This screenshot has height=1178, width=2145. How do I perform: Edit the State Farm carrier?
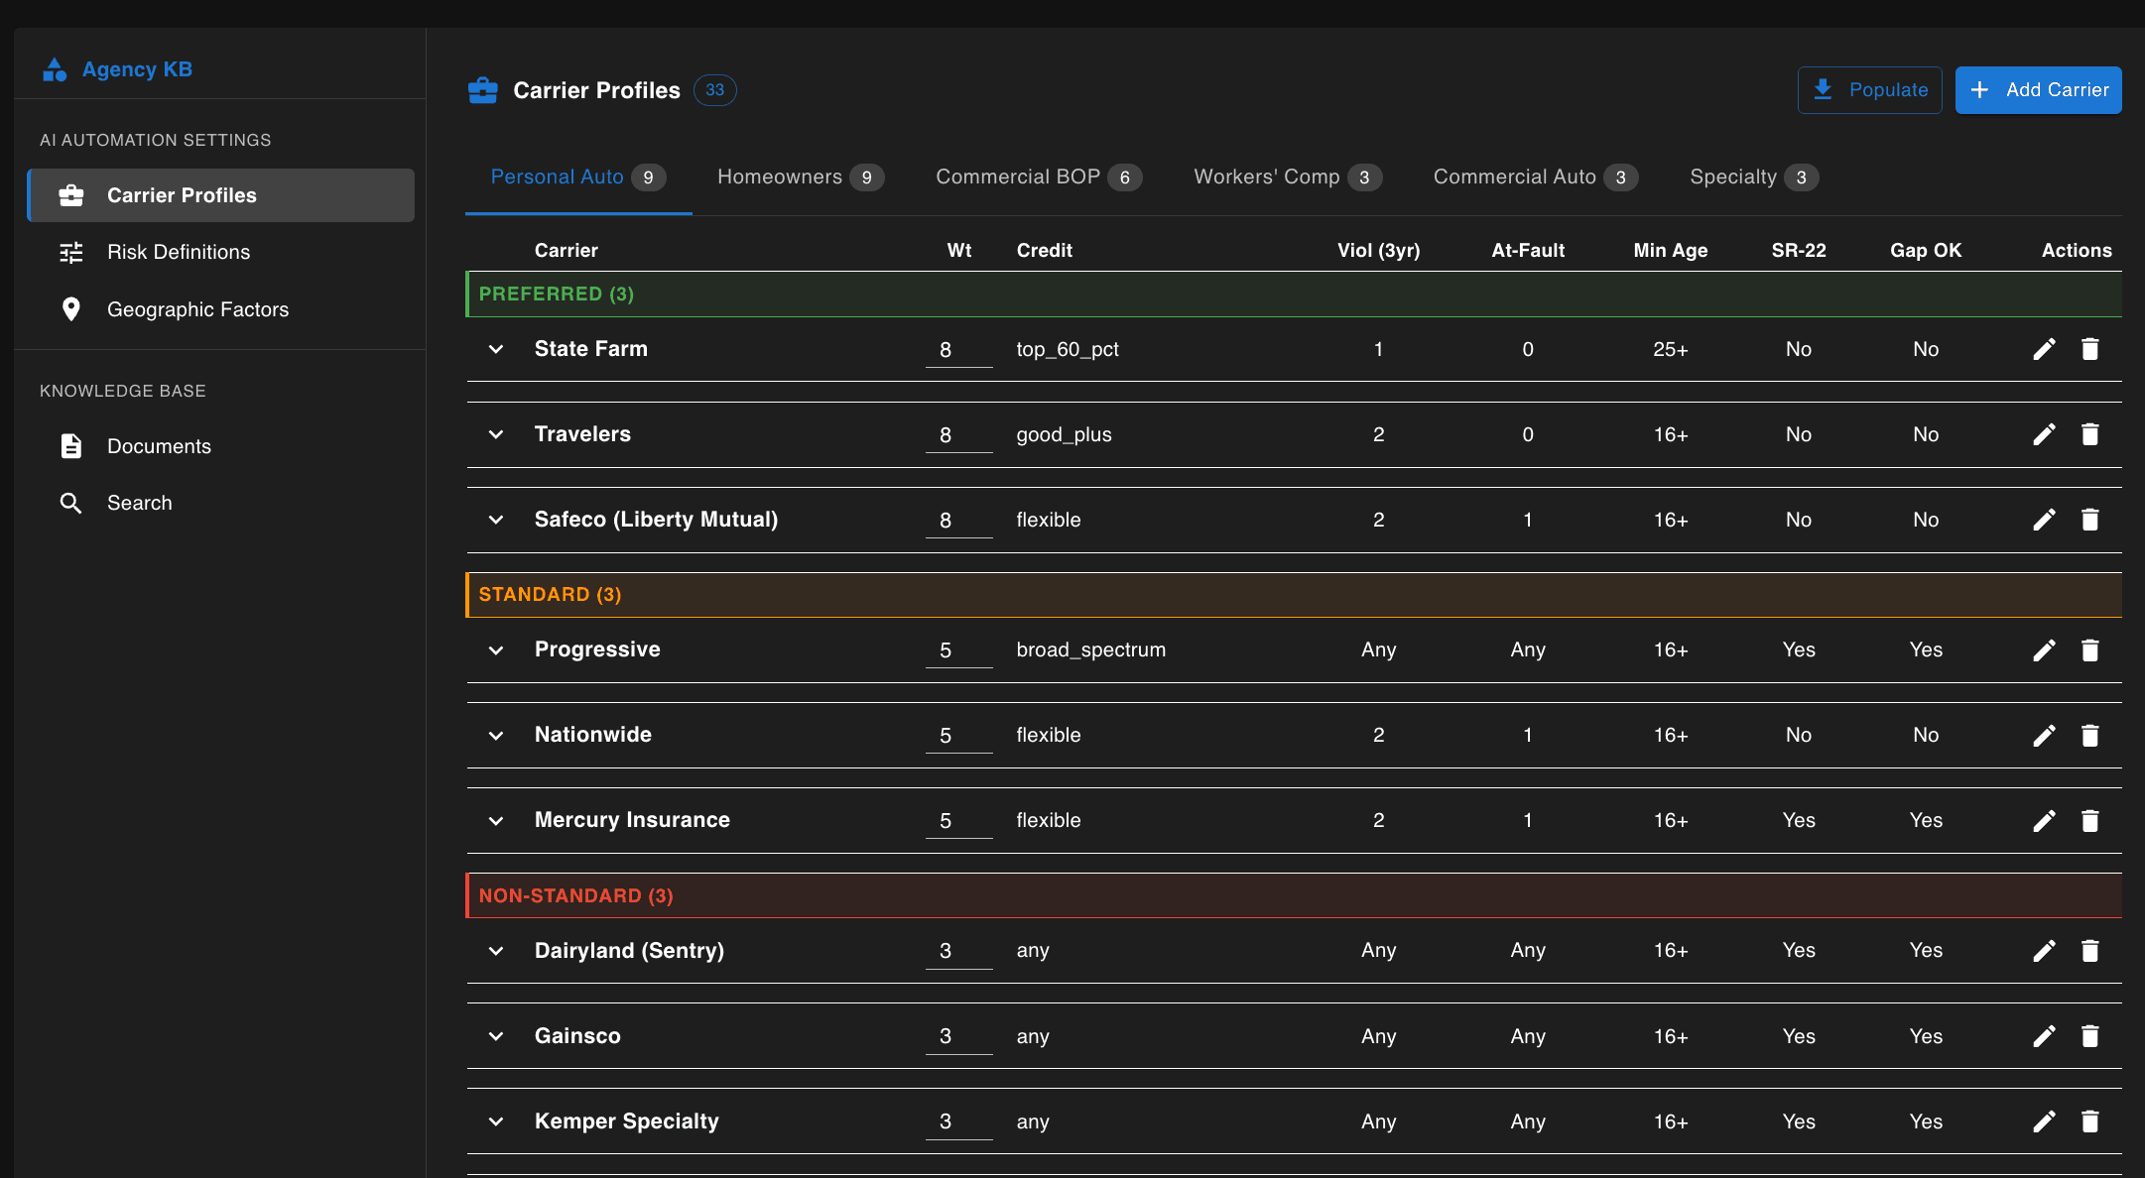[x=2044, y=349]
